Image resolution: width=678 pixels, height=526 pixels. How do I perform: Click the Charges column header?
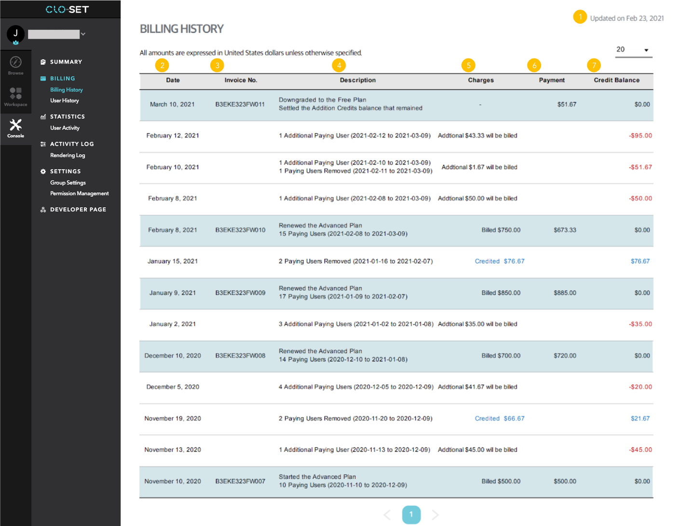(481, 81)
